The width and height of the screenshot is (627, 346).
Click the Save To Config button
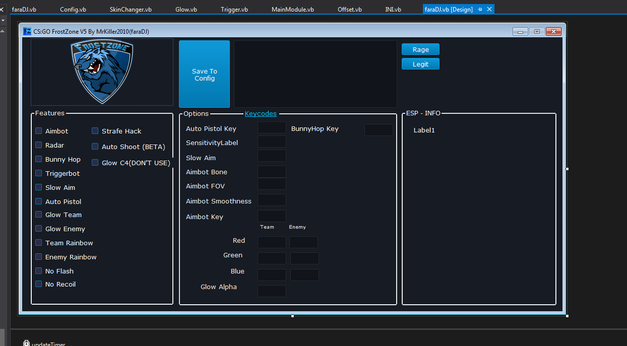tap(204, 74)
